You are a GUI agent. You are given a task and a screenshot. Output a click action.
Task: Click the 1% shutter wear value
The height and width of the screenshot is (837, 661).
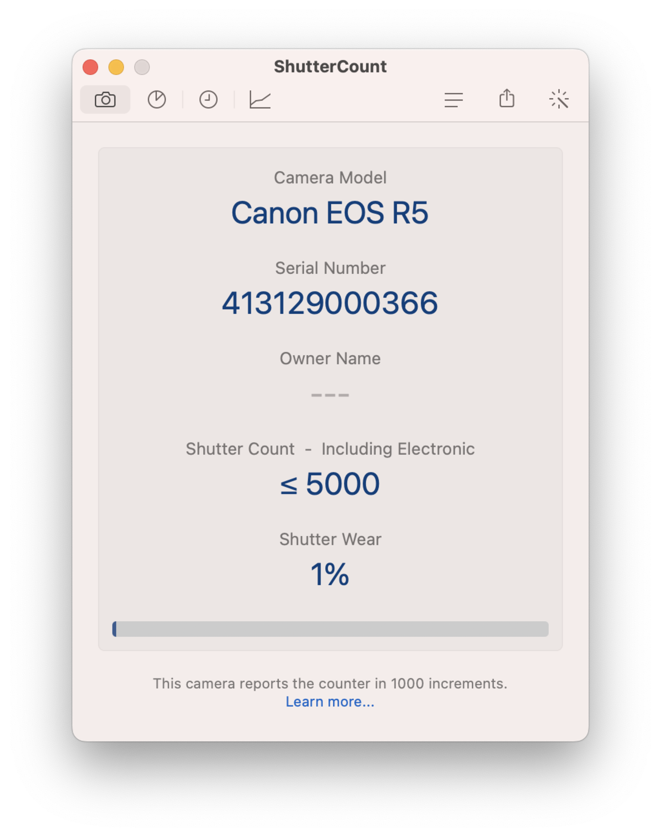[x=330, y=574]
